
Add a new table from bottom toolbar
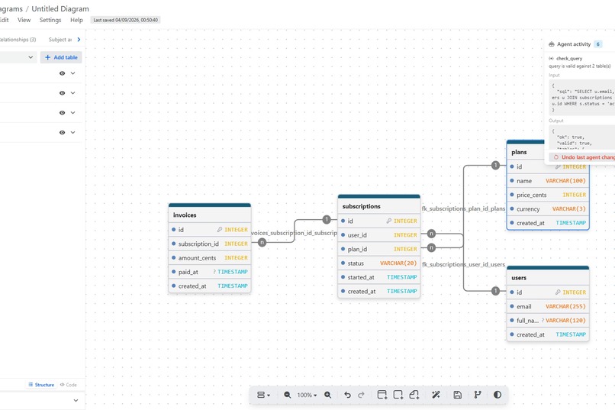(382, 395)
